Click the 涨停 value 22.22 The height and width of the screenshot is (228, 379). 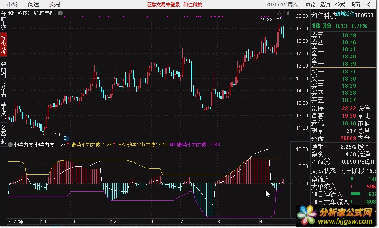click(349, 108)
